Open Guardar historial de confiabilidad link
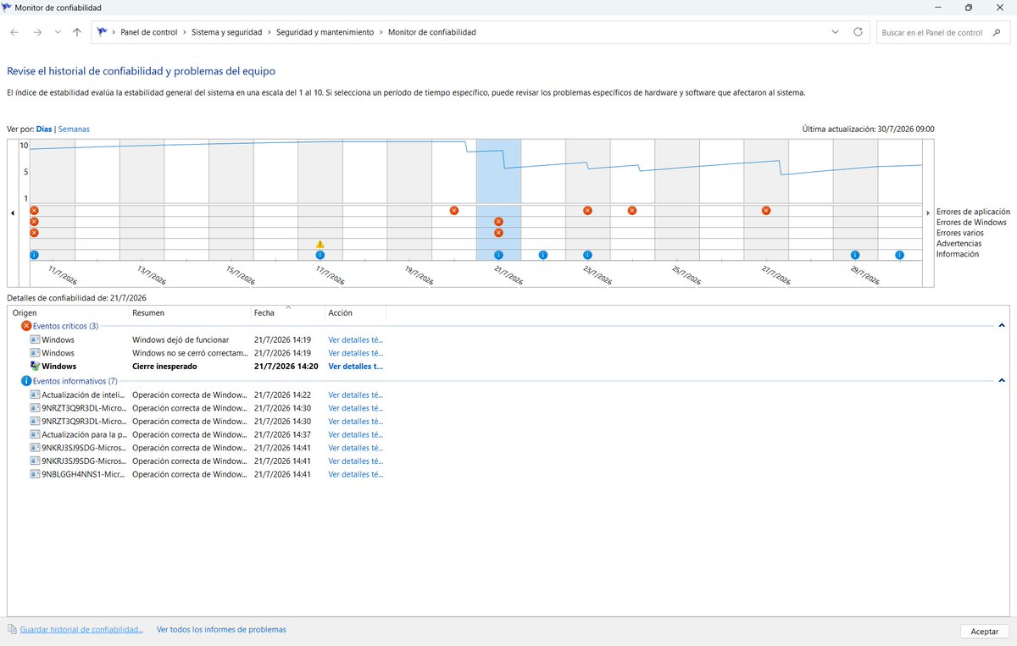 (x=81, y=630)
